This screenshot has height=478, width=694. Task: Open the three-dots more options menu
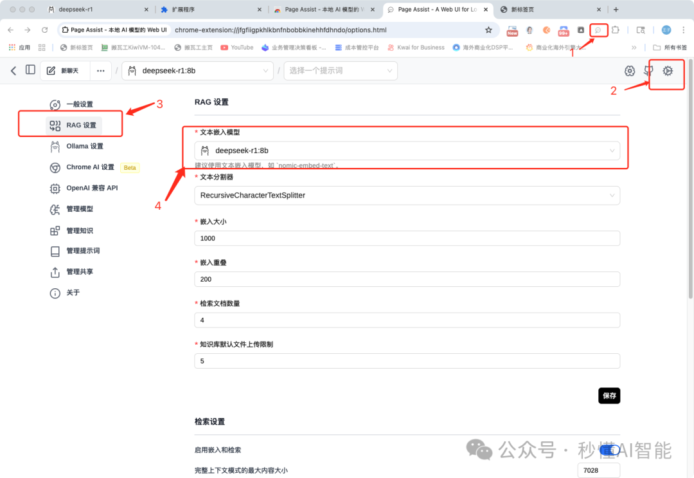pos(101,71)
